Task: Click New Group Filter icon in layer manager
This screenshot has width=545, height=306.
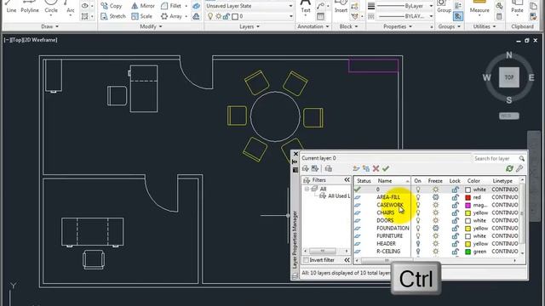Action: point(315,168)
